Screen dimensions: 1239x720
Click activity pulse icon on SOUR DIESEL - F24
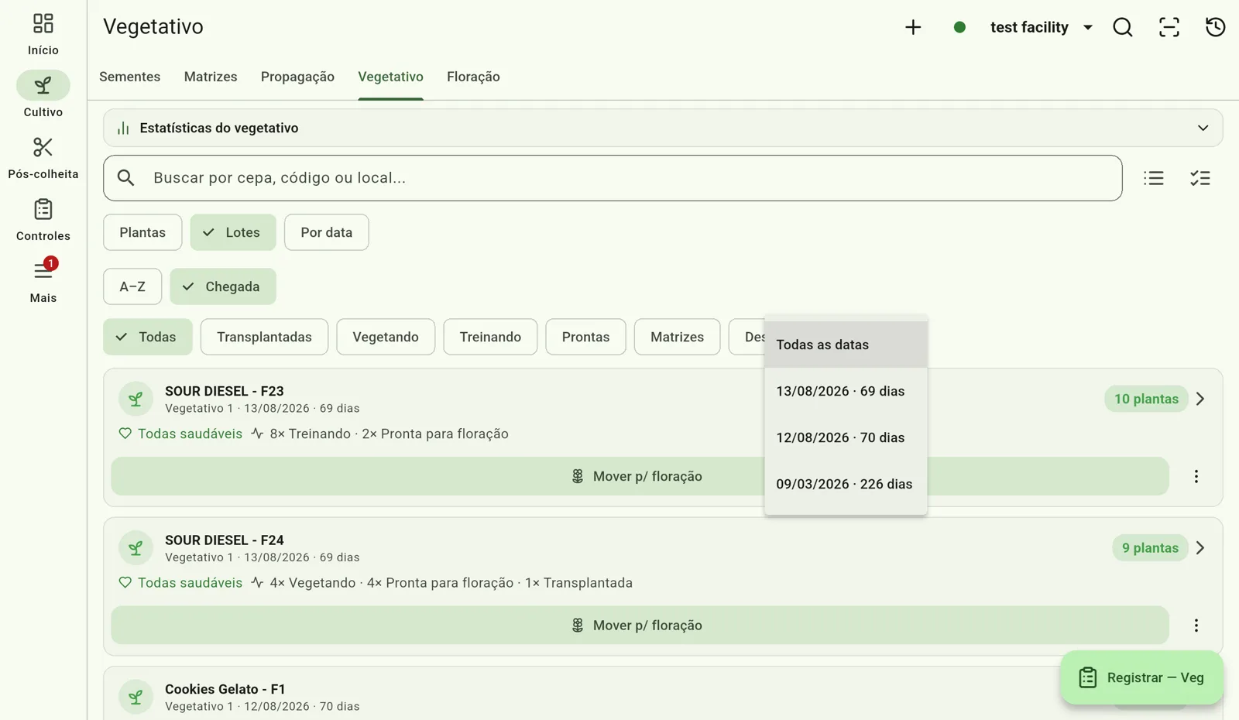click(x=257, y=582)
